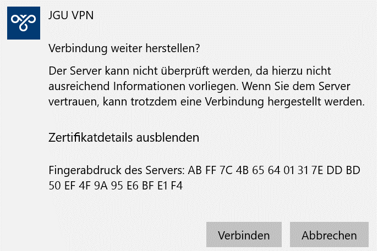Click the word 'VPN' in the title
Viewport: 378px width, 251px height.
[x=83, y=15]
